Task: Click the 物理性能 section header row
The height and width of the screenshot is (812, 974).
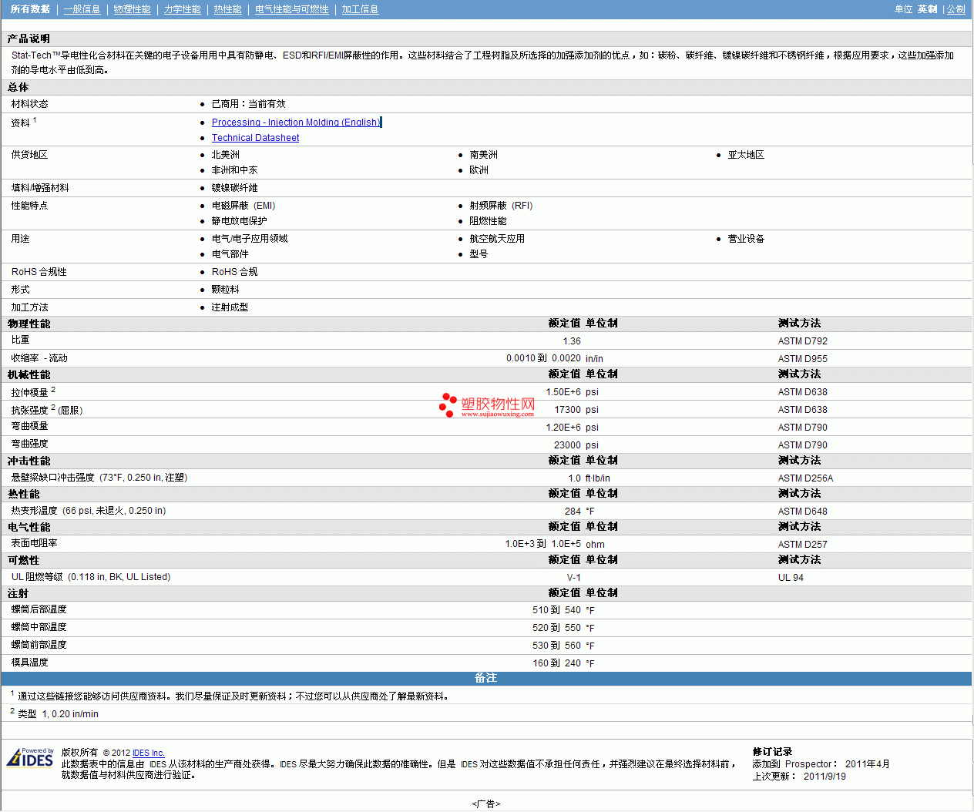Action: point(29,324)
